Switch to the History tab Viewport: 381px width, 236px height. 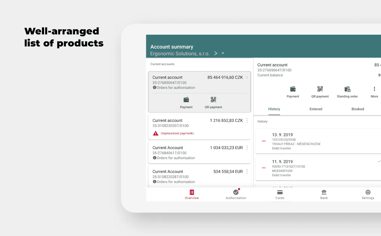[x=274, y=109]
